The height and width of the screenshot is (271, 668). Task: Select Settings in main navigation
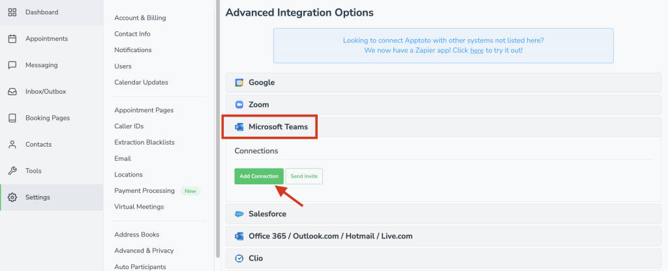pyautogui.click(x=52, y=197)
